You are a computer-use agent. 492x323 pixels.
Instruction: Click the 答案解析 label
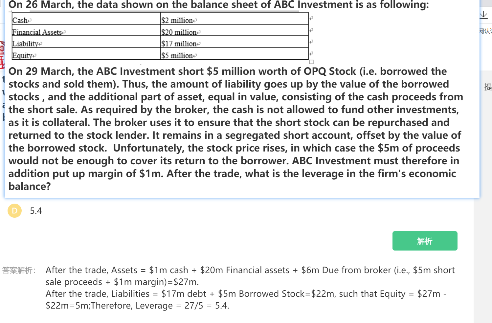pyautogui.click(x=19, y=270)
